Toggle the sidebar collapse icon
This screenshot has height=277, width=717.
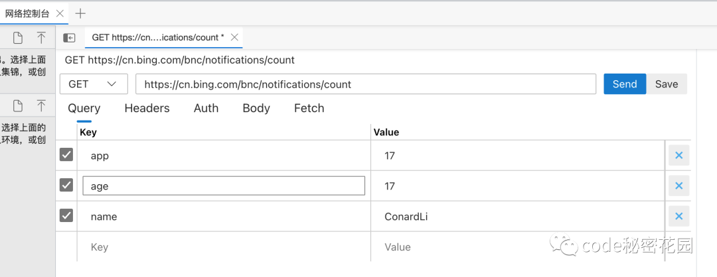pos(69,38)
